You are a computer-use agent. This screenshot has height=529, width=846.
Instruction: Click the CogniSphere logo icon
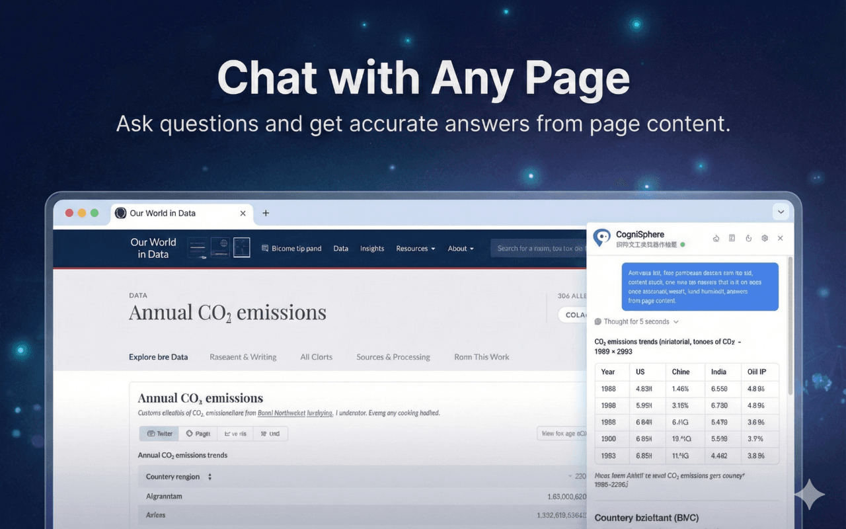pos(601,238)
